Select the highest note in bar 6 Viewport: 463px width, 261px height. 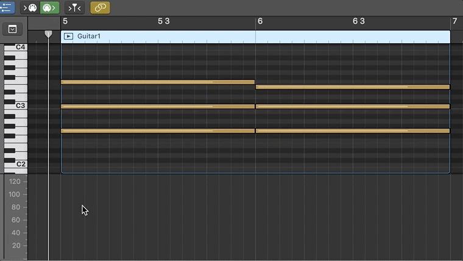click(352, 87)
